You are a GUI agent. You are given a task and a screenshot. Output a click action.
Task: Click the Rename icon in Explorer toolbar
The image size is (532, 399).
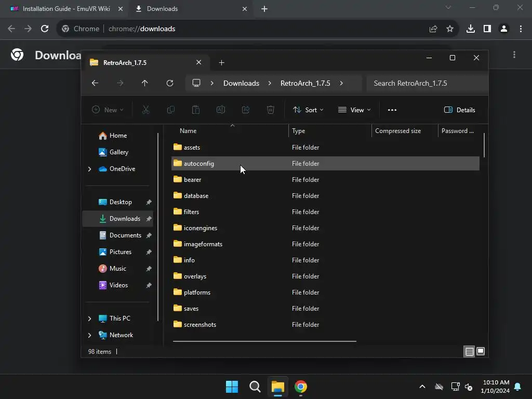pyautogui.click(x=220, y=110)
